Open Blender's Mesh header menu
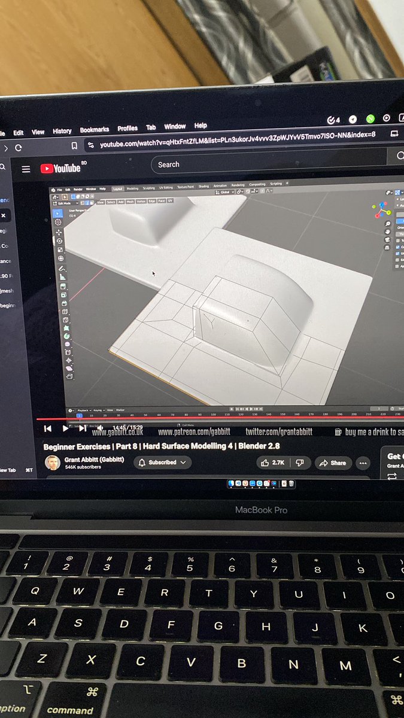Viewport: 404px width, 718px height. tap(130, 202)
